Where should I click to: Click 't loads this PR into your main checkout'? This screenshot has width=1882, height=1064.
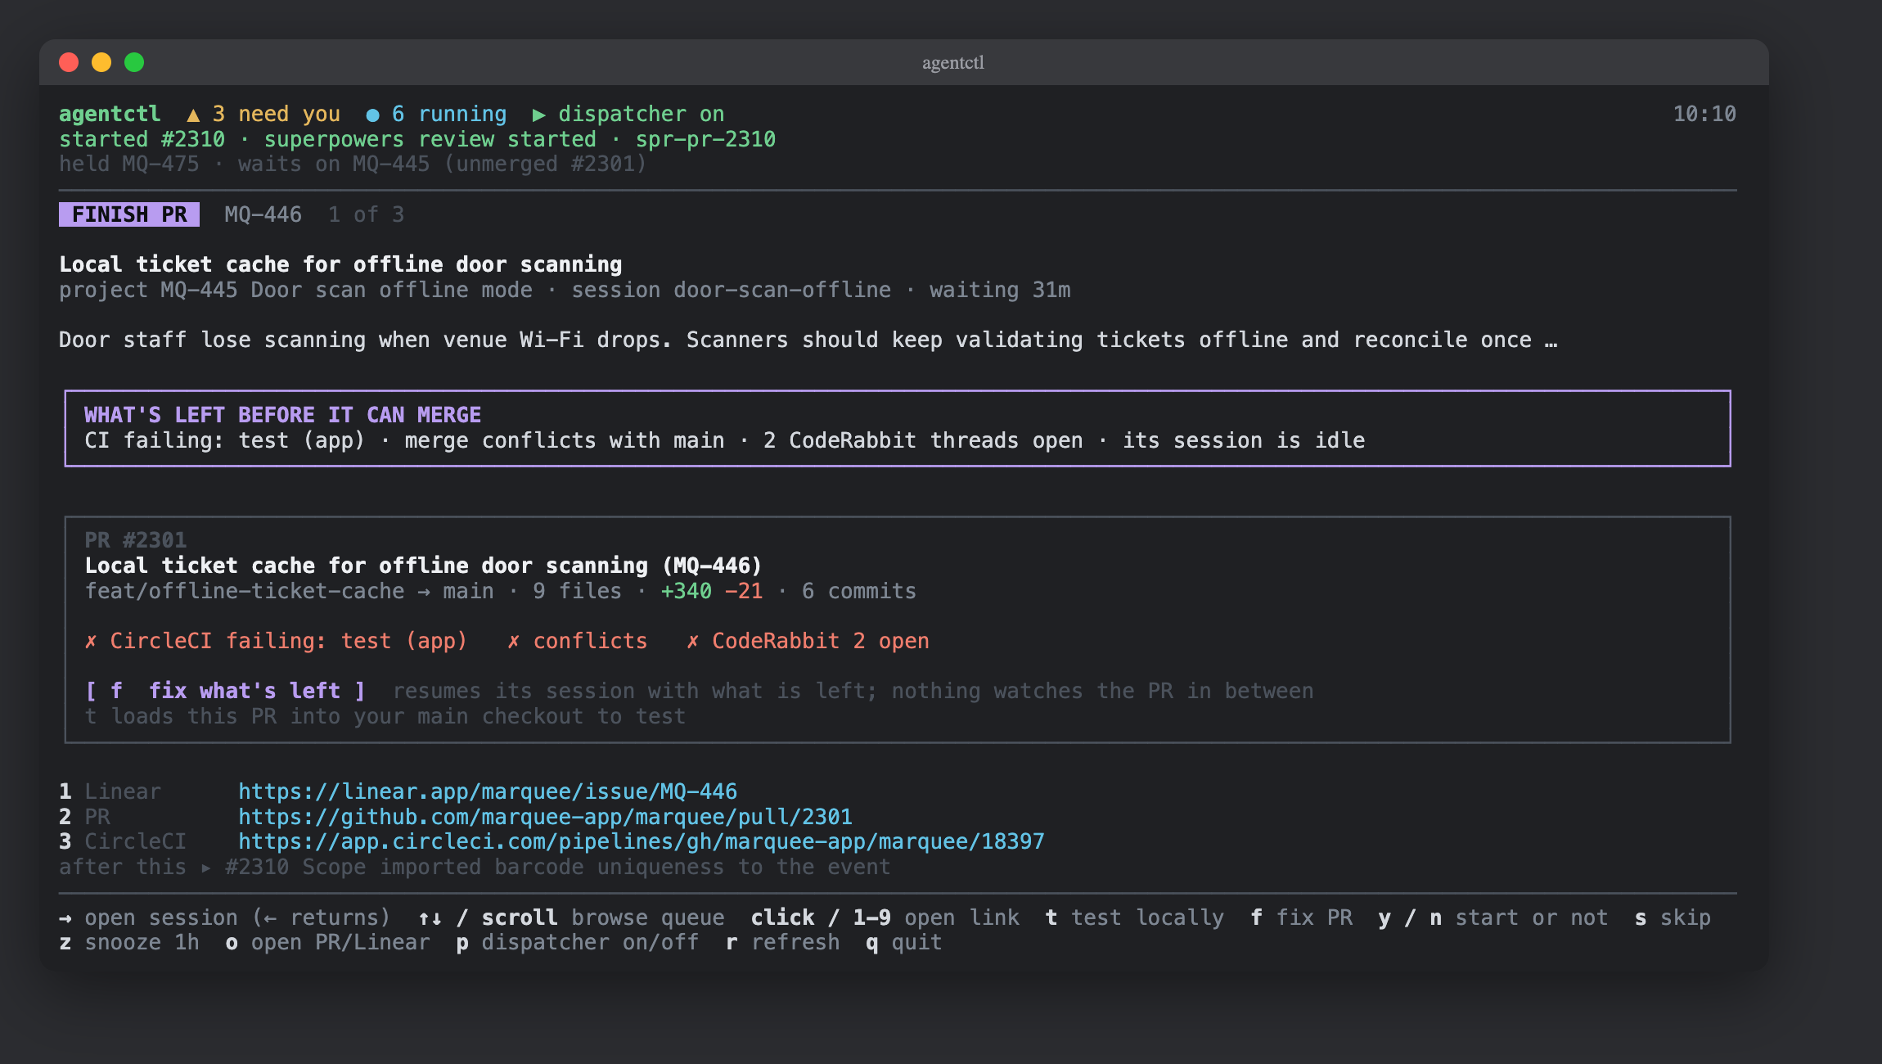(x=385, y=716)
